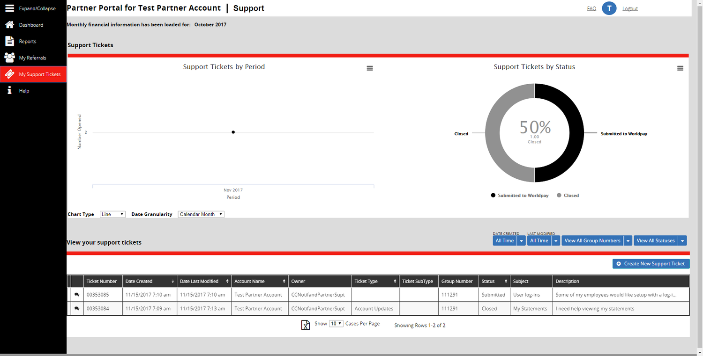
Task: Click the Submitted status cell
Action: pyautogui.click(x=494, y=295)
